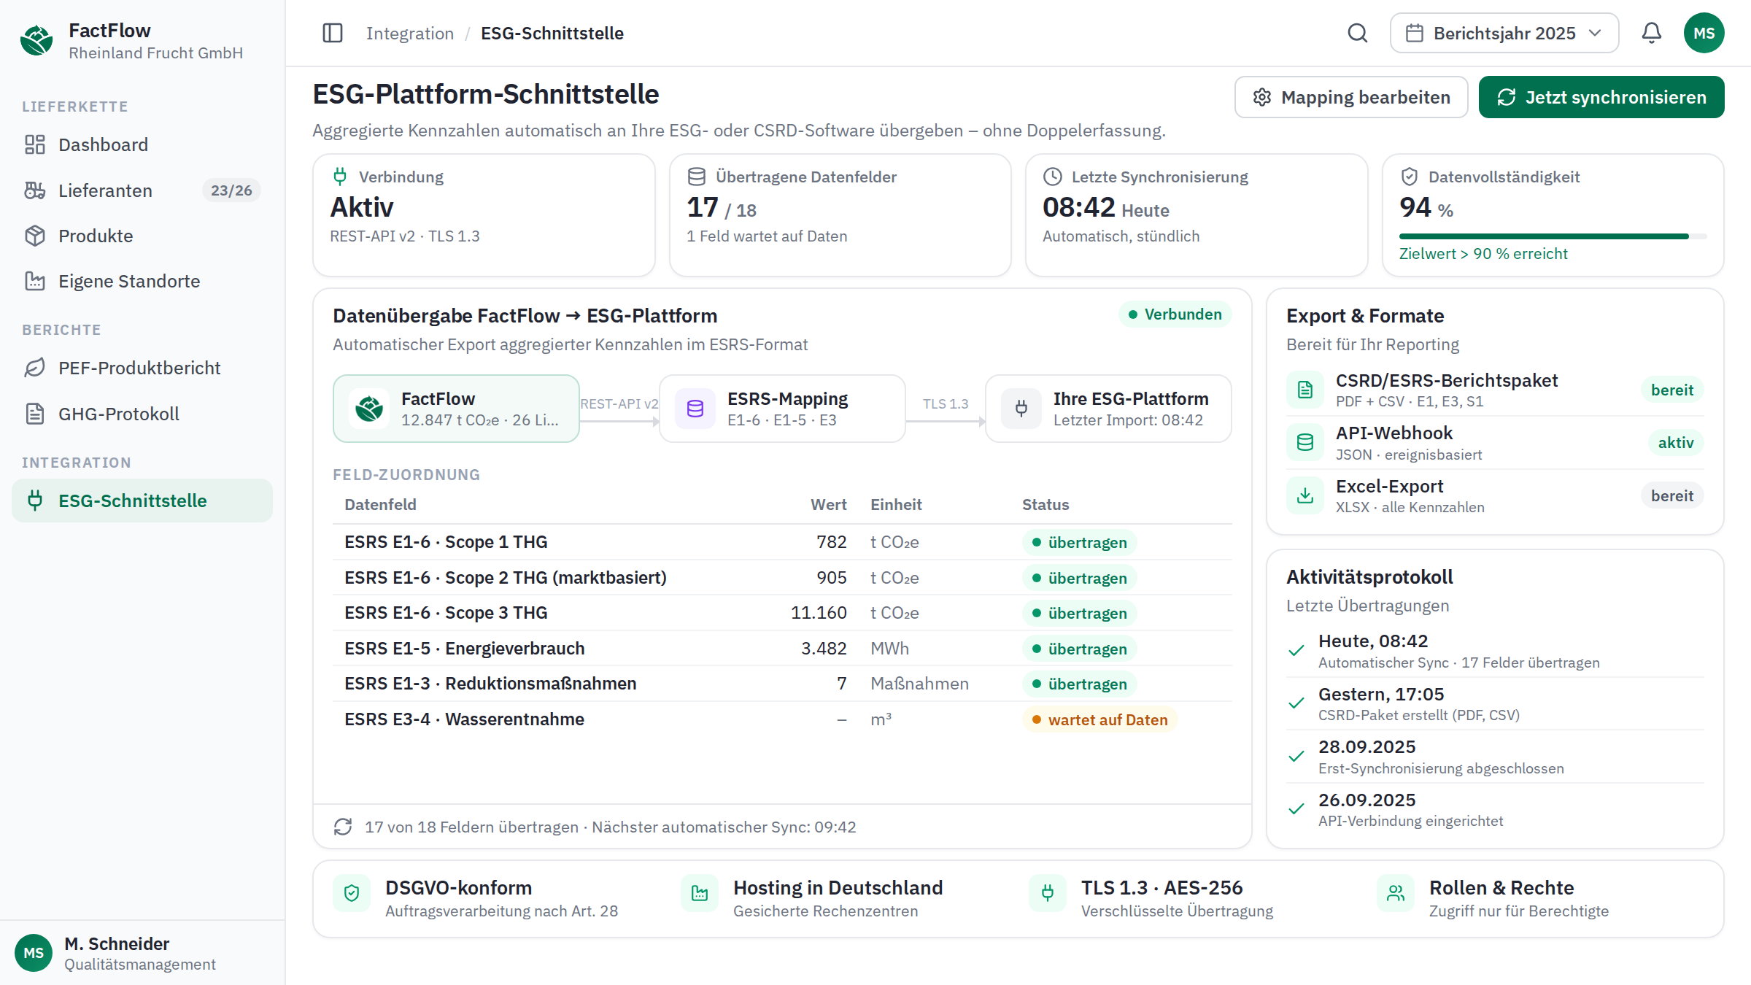Click the 23/26 Lieferanten badge
Screen dimensions: 1751x985
pos(231,190)
